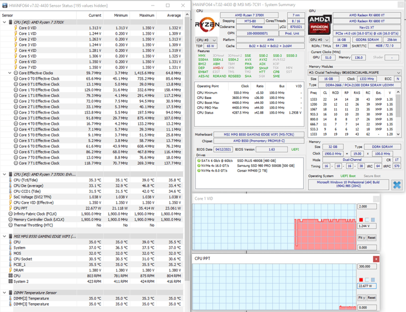Collapse the MSI MPG B550 GAMING EDGE WIFI sensor group
Viewport: 406px width, 312px height.
tap(4, 236)
